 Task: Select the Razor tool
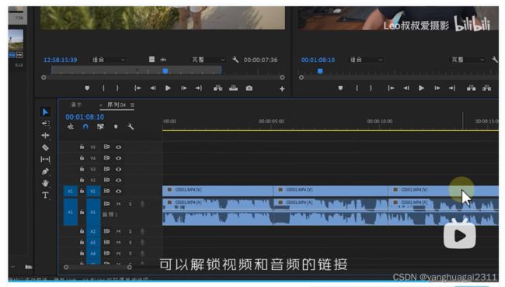tap(45, 147)
